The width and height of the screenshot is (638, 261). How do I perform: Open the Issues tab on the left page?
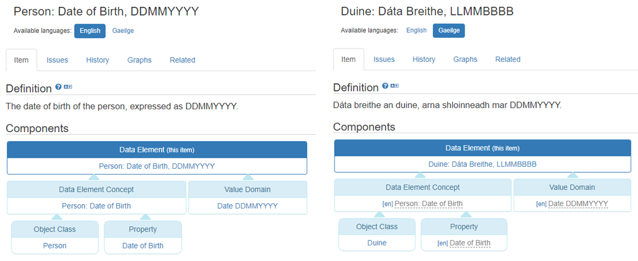(x=57, y=60)
